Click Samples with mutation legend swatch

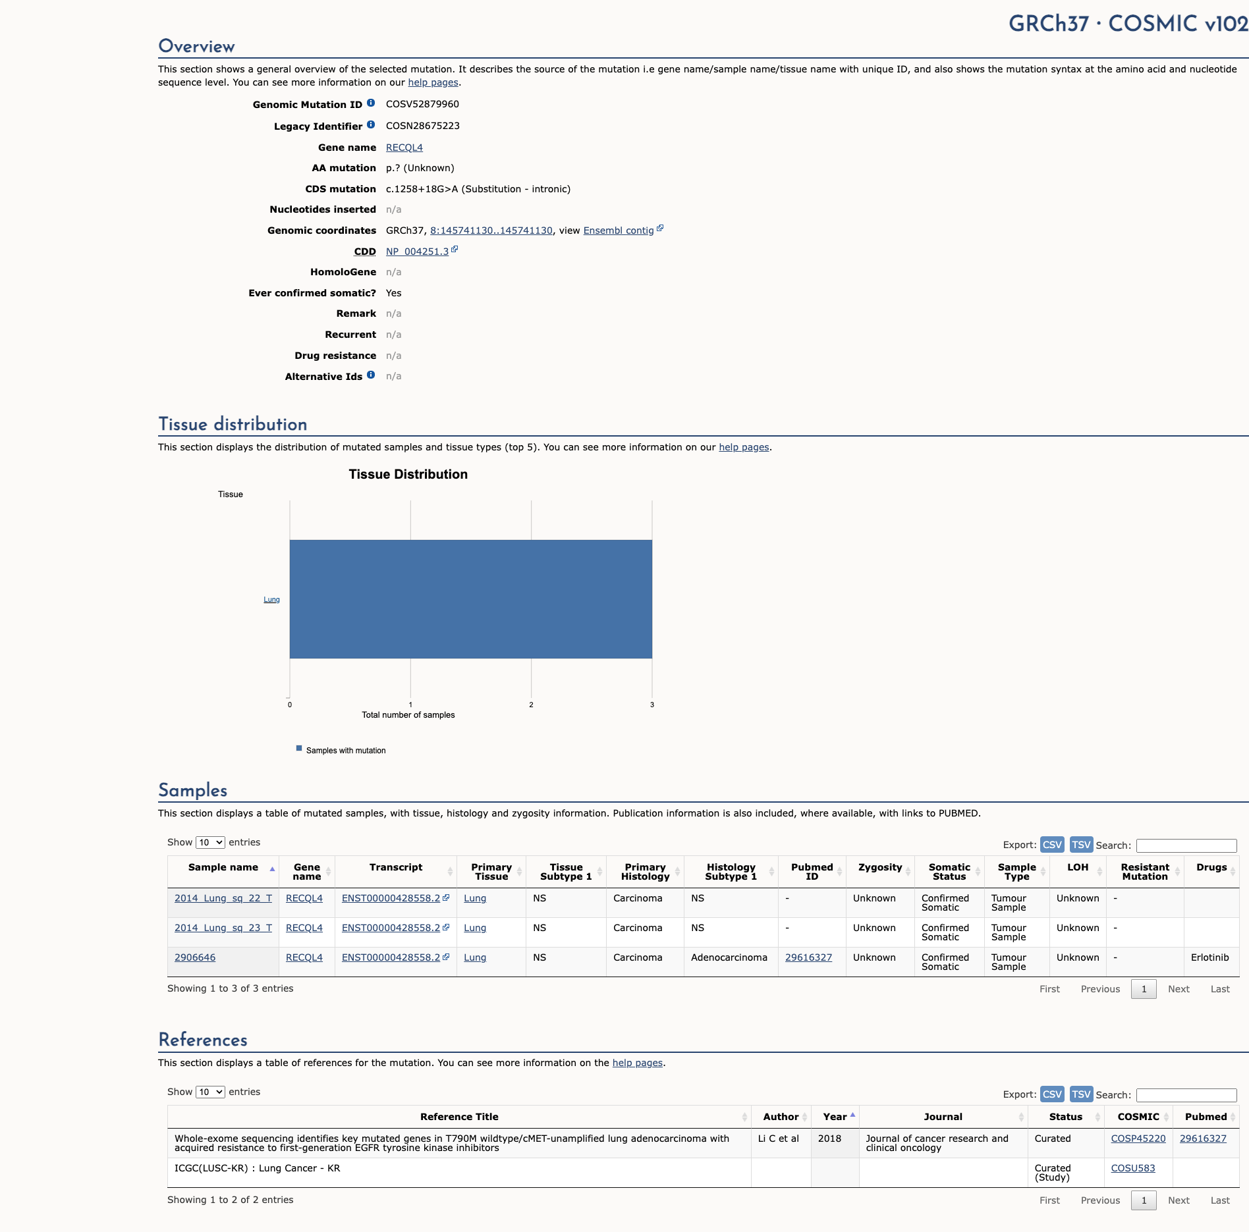299,749
